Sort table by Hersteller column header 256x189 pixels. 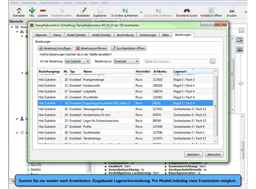tap(143, 71)
